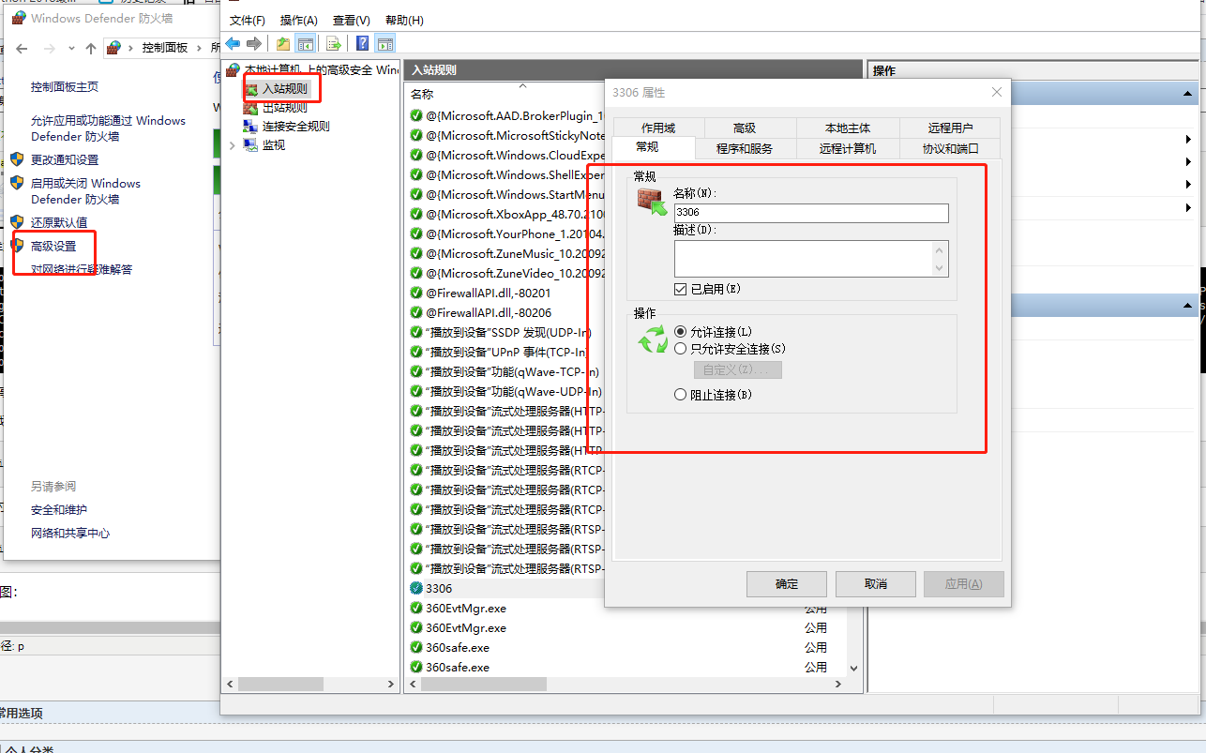Open Help via the blue question mark icon

point(362,43)
